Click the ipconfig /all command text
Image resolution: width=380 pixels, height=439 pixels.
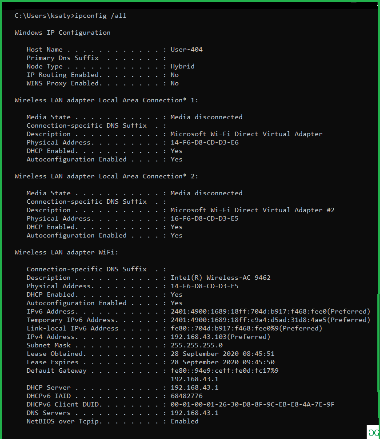[x=100, y=16]
